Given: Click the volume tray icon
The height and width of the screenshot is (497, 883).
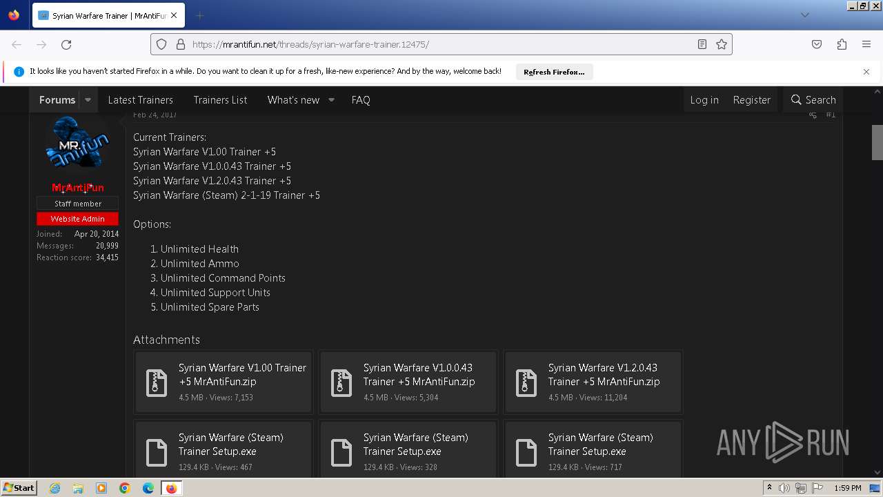Looking at the screenshot, I should click(x=784, y=488).
